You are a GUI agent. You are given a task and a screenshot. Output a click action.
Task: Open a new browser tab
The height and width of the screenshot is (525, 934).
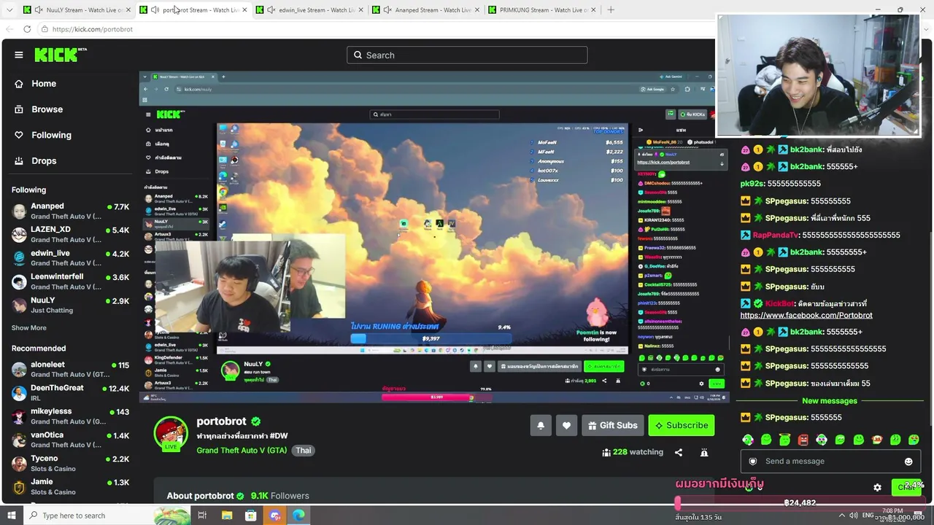tap(611, 10)
